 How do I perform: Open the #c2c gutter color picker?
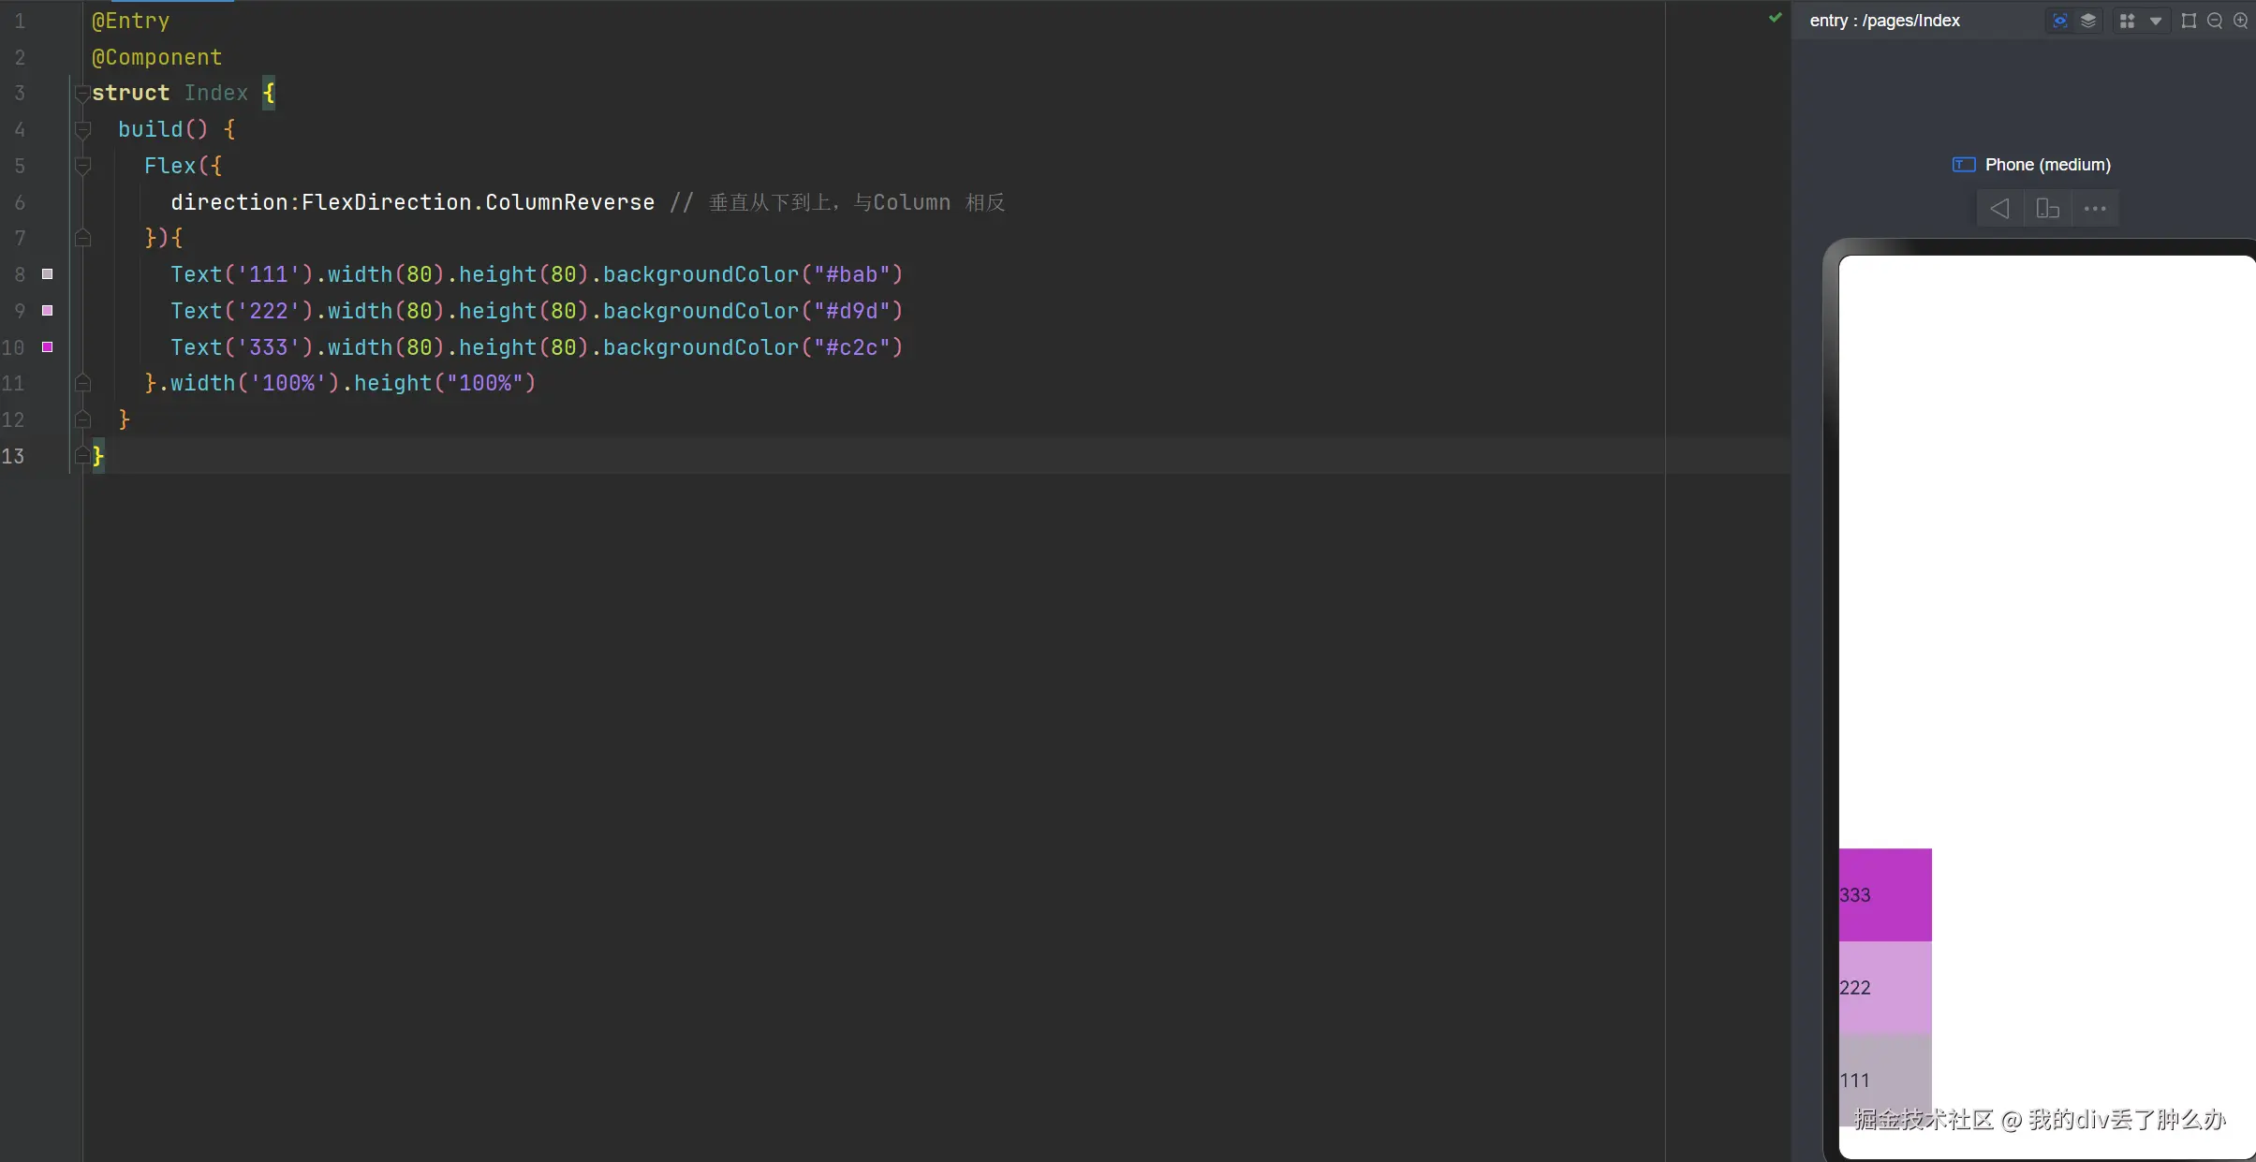click(47, 347)
